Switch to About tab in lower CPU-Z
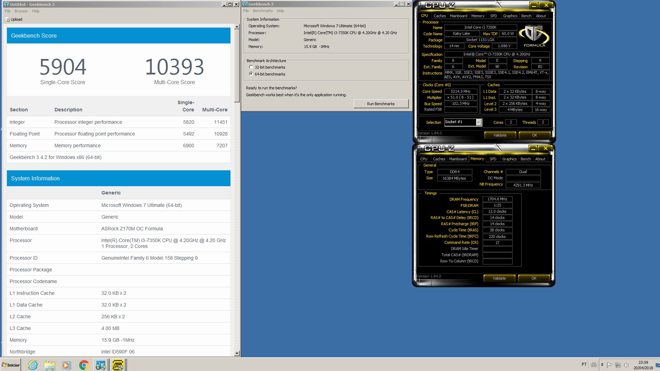 [x=540, y=159]
